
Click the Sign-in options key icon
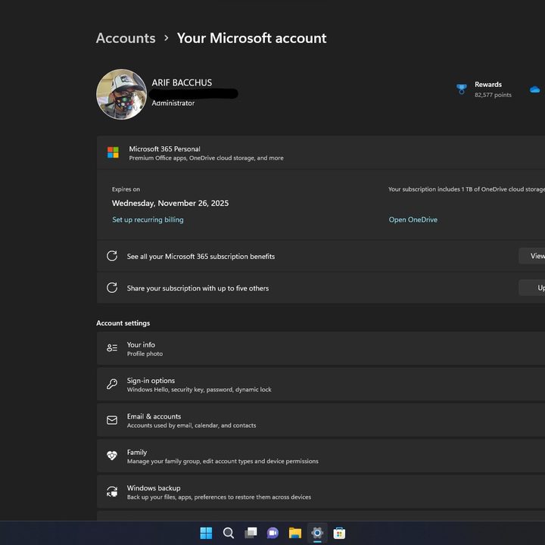point(112,384)
